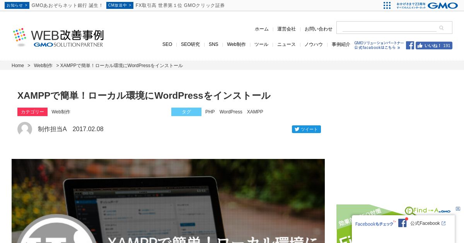Viewport: 464px width, 243px height.
Task: Click the タグ label
Action: pos(186,112)
